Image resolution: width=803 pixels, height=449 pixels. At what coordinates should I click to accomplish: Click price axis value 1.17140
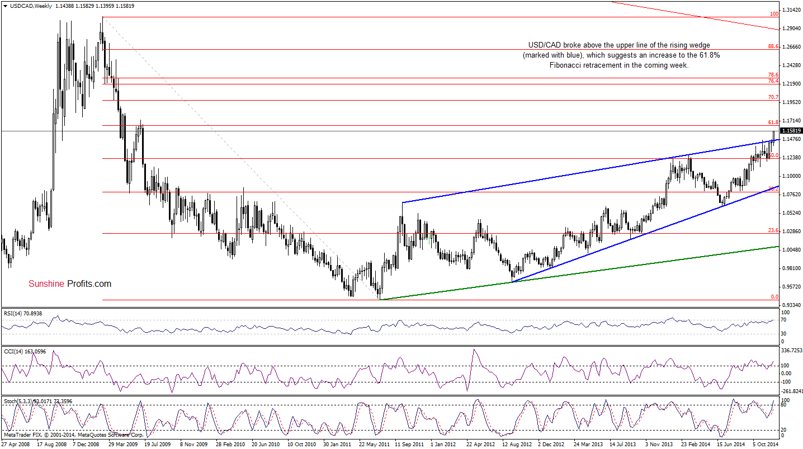[791, 120]
